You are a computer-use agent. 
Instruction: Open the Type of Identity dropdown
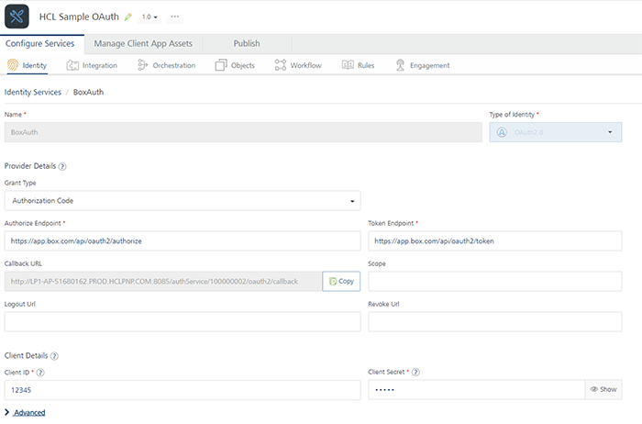point(556,132)
